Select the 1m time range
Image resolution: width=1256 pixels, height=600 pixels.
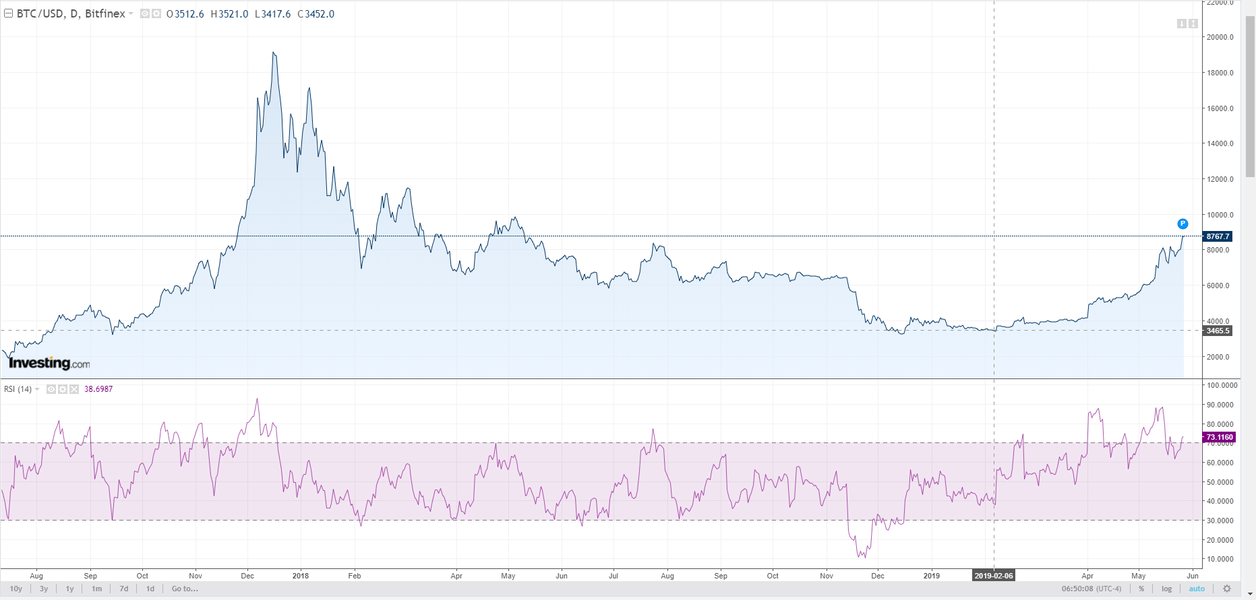click(x=97, y=589)
